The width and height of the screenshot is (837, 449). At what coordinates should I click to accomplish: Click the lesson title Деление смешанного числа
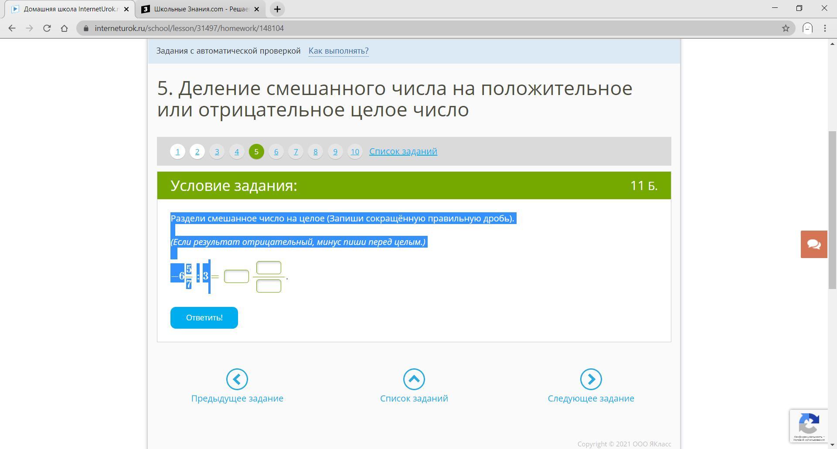click(x=395, y=99)
